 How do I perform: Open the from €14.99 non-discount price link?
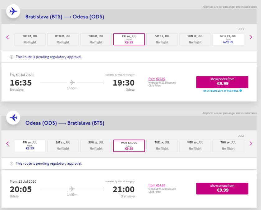pos(157,185)
